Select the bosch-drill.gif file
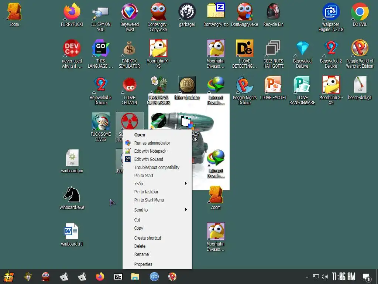The width and height of the screenshot is (378, 284). (360, 88)
